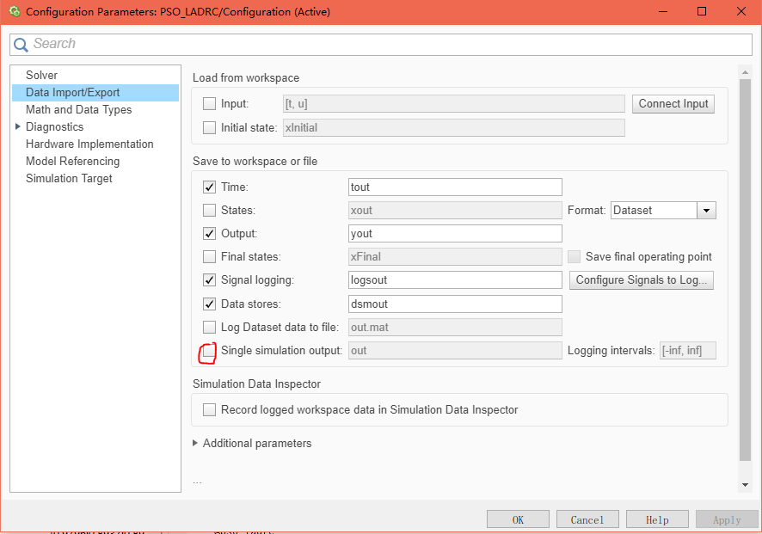Uncheck the Time checkbox
Image resolution: width=762 pixels, height=534 pixels.
coord(210,187)
